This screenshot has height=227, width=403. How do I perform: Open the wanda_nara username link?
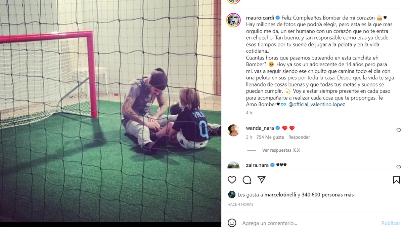[x=260, y=128]
